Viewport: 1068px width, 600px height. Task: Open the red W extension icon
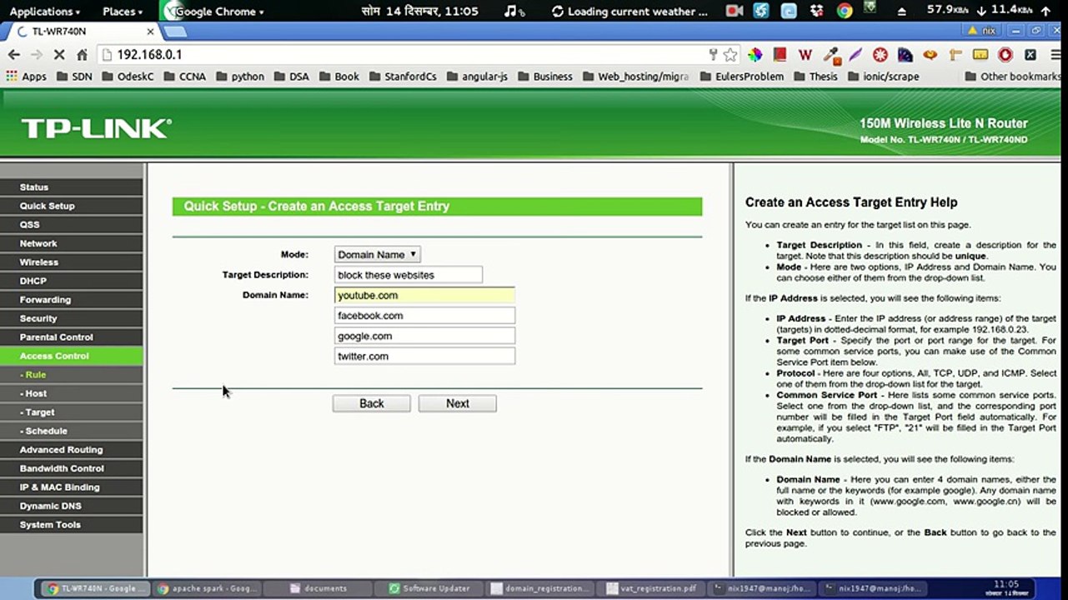point(805,55)
